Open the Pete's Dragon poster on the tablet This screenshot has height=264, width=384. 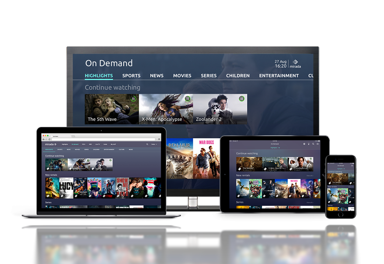(x=242, y=188)
